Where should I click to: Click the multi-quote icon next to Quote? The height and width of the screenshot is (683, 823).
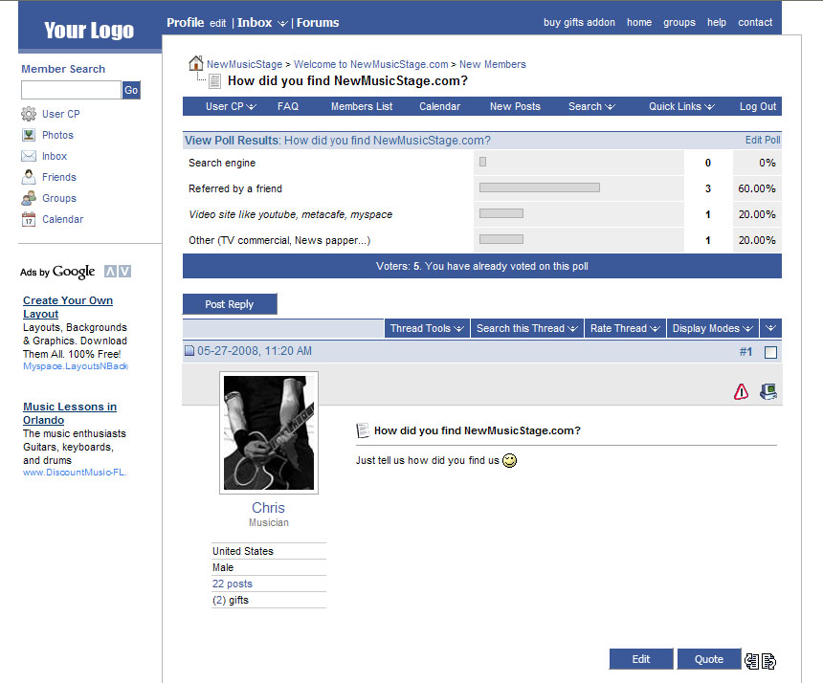coord(751,661)
